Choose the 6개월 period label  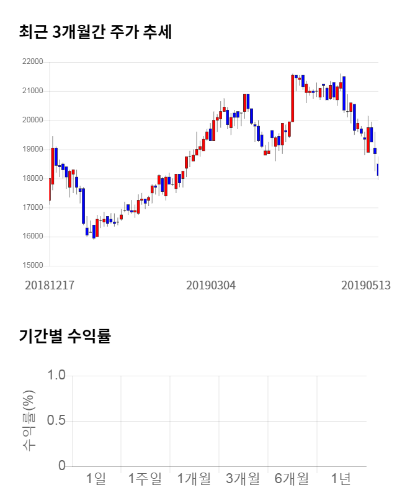(292, 479)
